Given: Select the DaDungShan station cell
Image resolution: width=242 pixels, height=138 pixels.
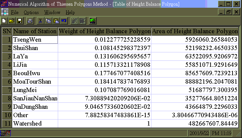Looking at the screenshot, I should click(x=35, y=107).
